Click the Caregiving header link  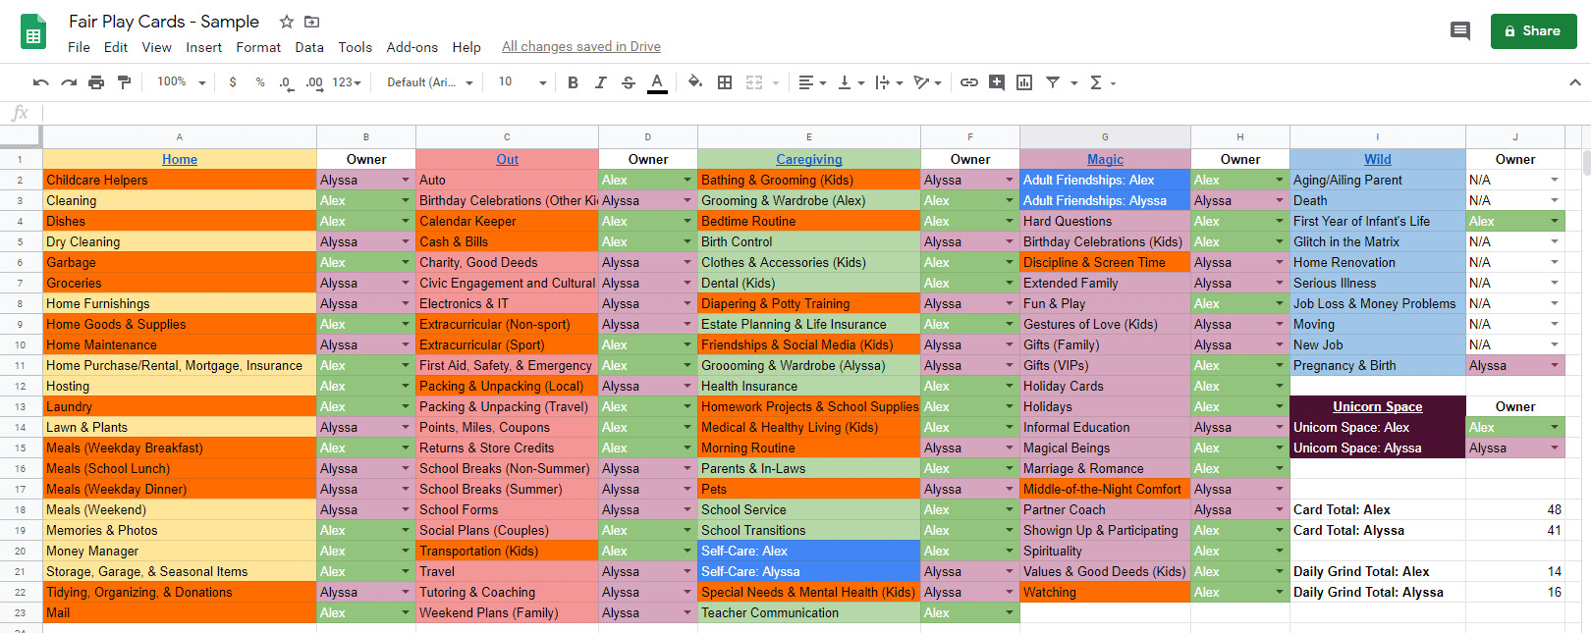pos(809,160)
